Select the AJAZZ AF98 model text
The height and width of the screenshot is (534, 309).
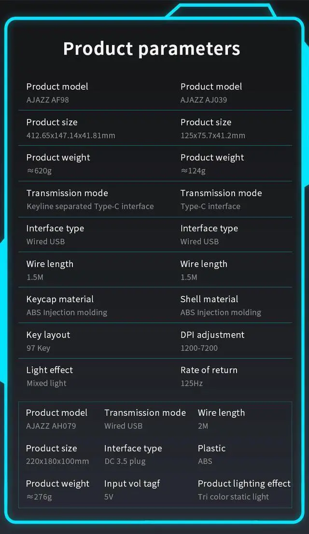[x=47, y=100]
